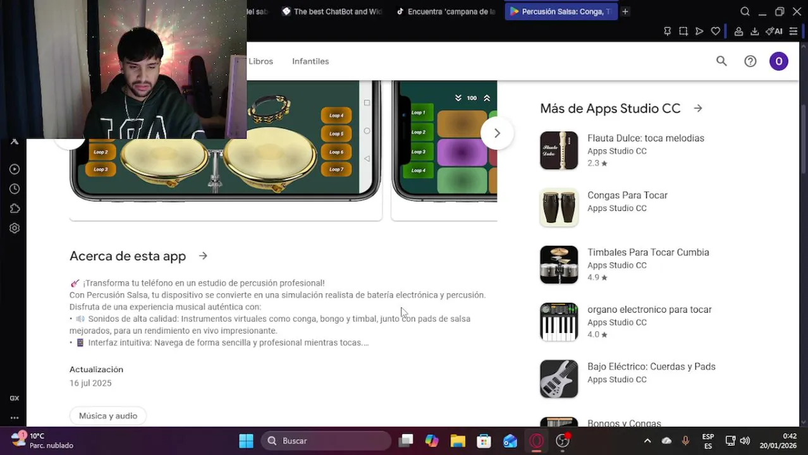Switch to the Encuentra 'campana de la' tab
The width and height of the screenshot is (808, 455).
445,11
